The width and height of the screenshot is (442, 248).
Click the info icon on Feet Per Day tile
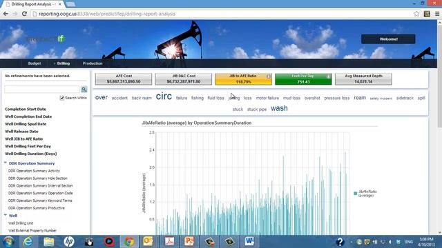click(x=329, y=76)
